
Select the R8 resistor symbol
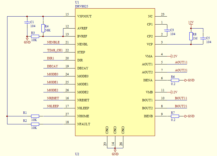191,36
